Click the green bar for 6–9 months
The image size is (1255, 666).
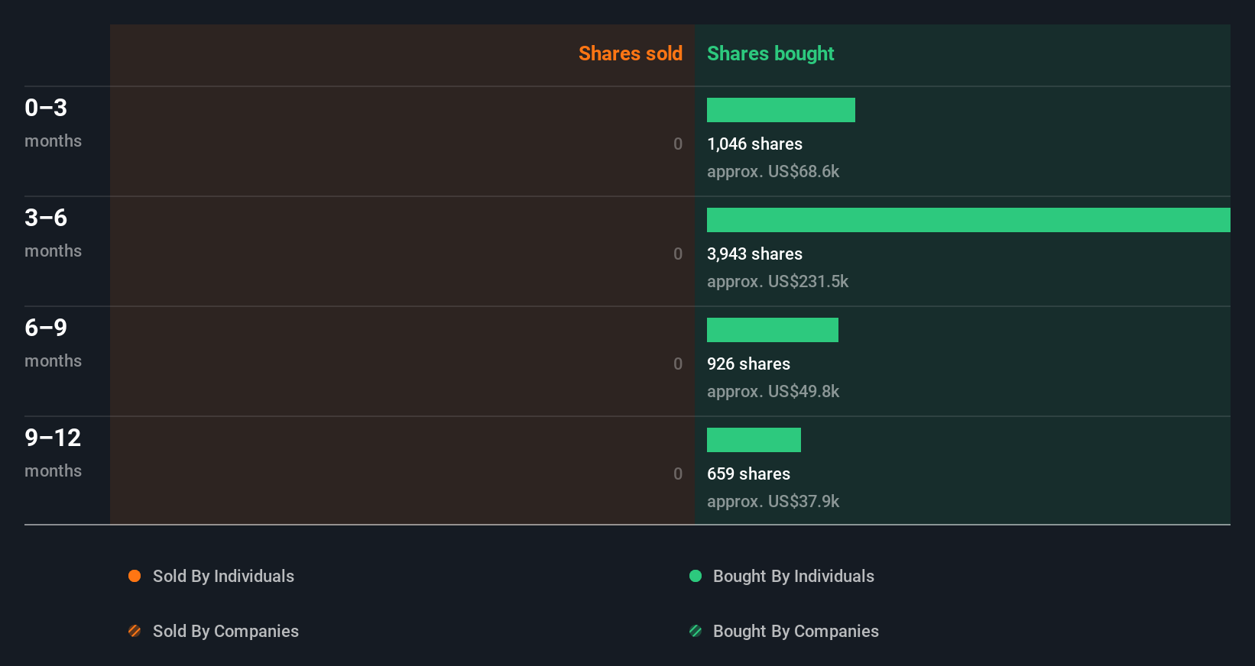click(x=773, y=330)
